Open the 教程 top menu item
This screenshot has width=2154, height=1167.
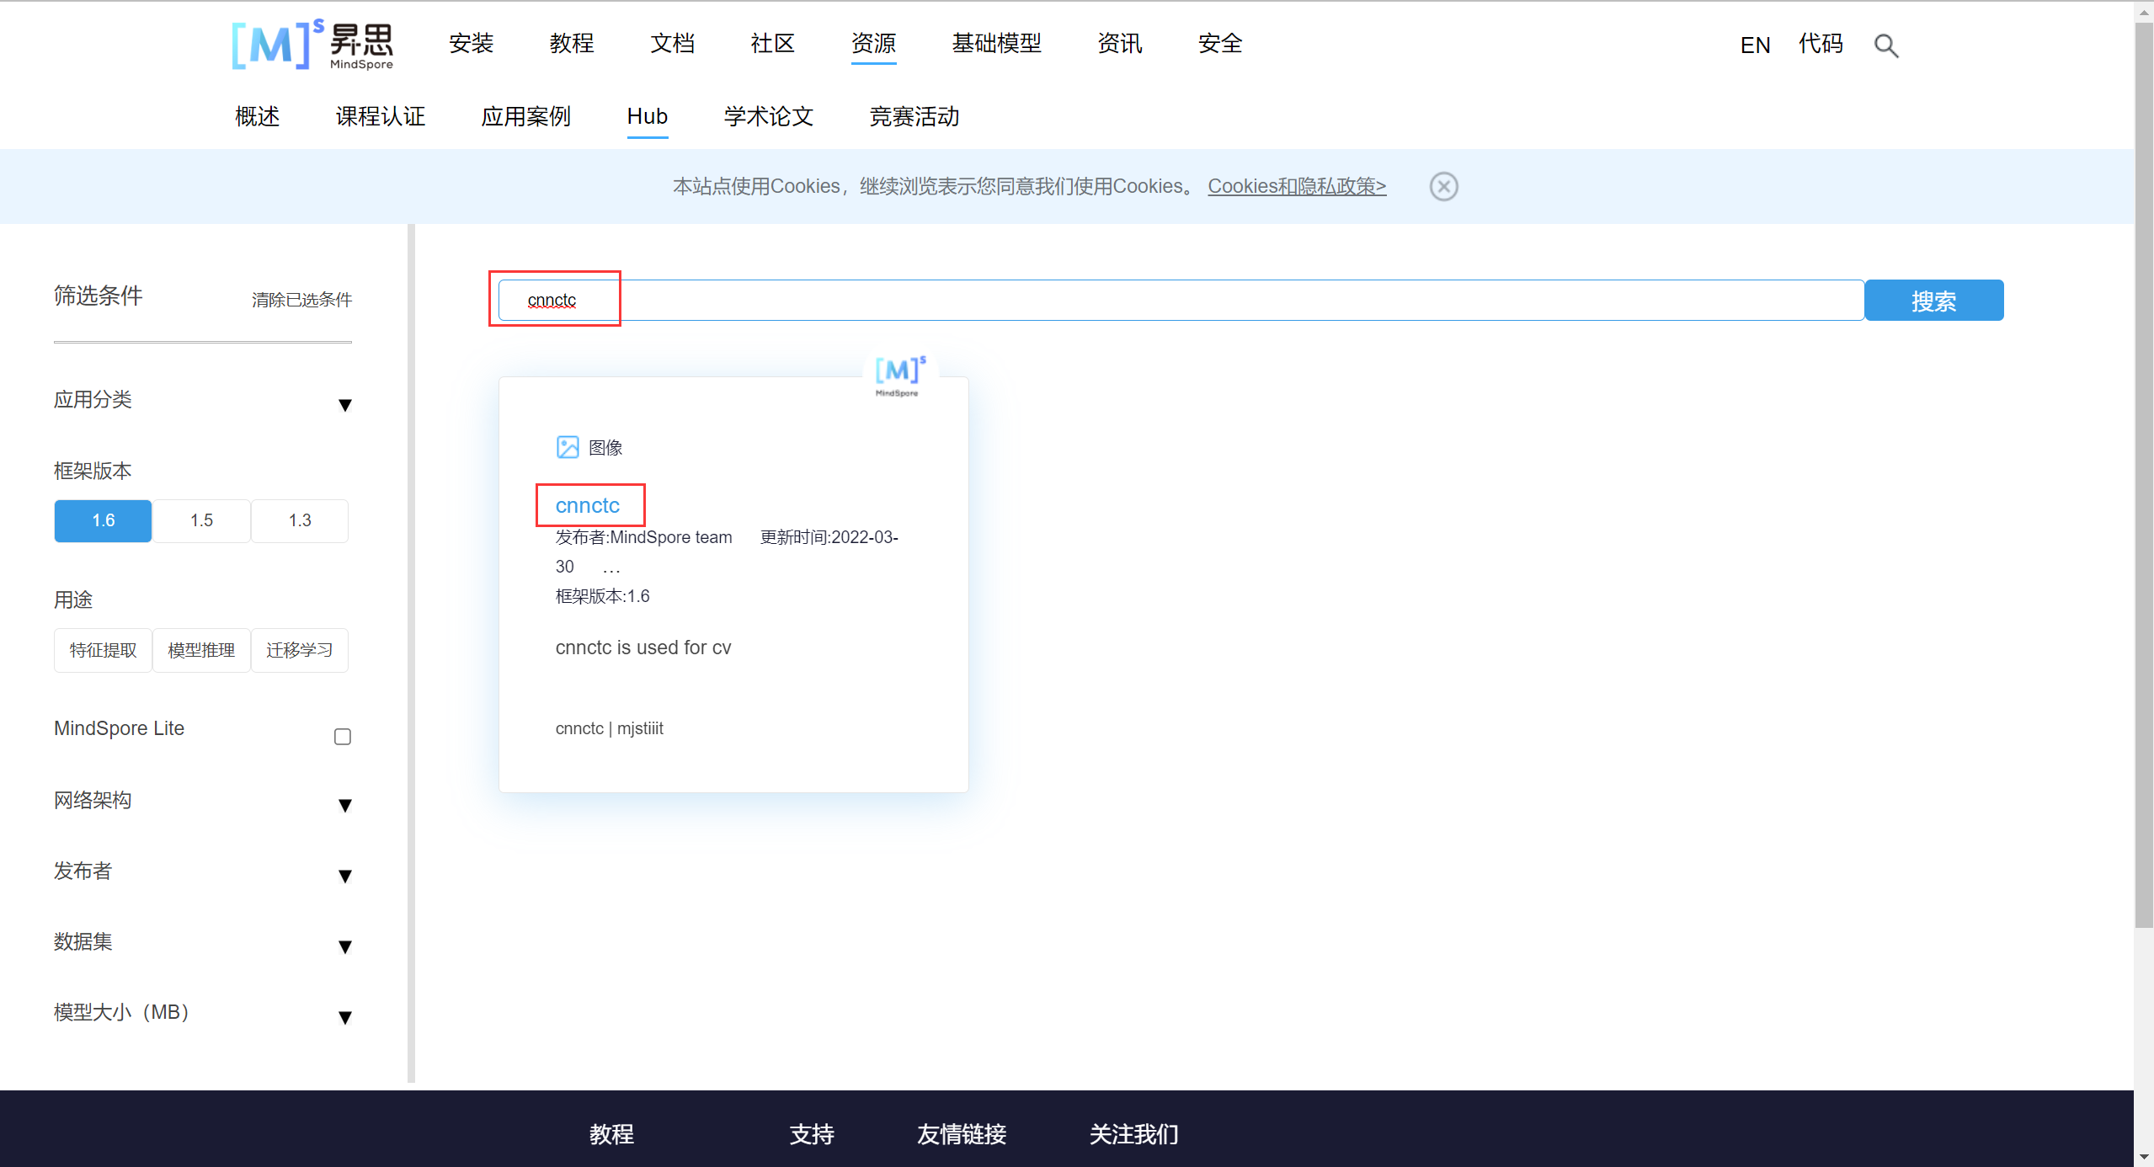click(x=572, y=44)
